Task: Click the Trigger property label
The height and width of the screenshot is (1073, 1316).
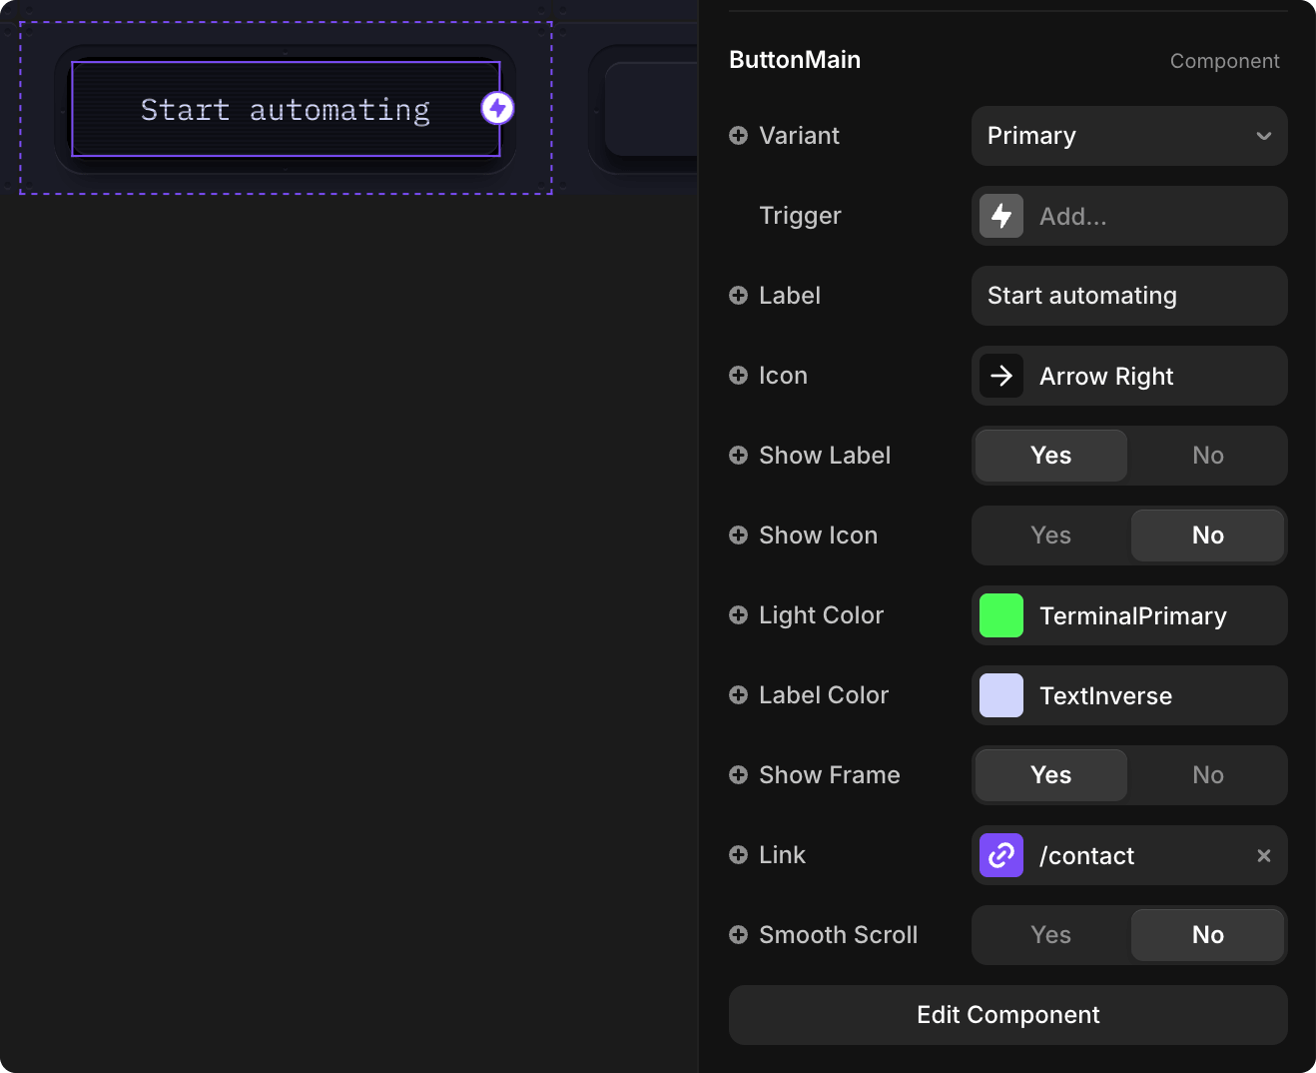Action: click(800, 216)
